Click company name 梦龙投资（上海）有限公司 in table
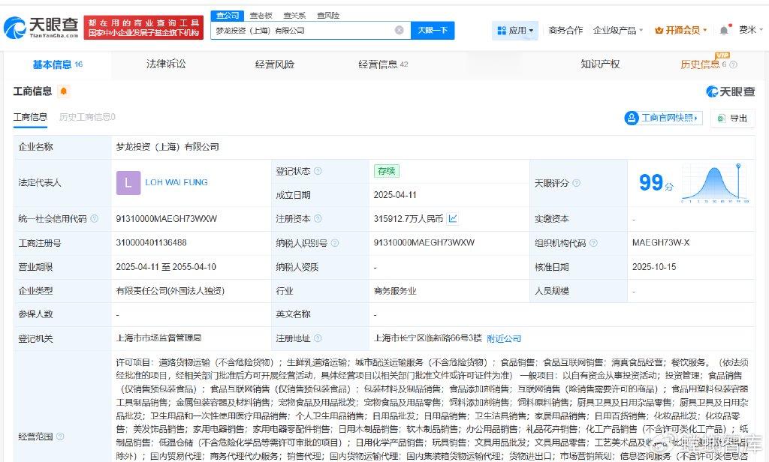 click(x=167, y=147)
